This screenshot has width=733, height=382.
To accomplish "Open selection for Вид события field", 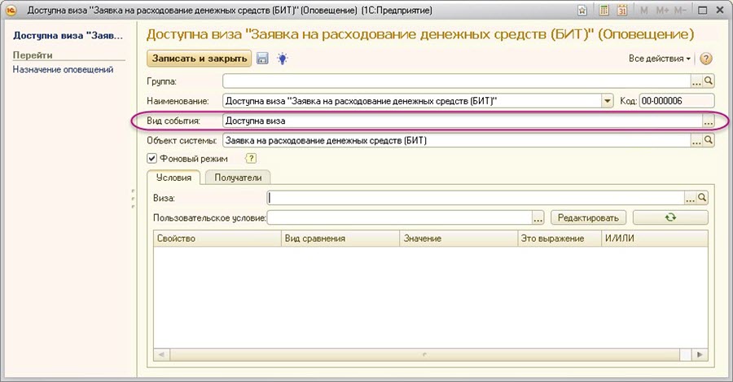I will [x=708, y=121].
